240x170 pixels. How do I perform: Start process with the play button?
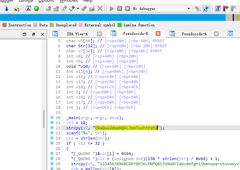pos(112,9)
